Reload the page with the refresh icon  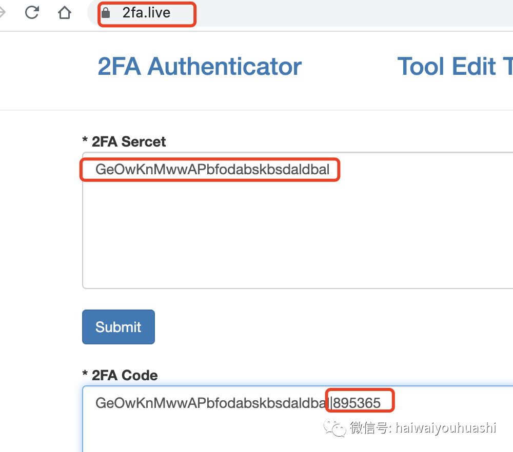pyautogui.click(x=32, y=12)
